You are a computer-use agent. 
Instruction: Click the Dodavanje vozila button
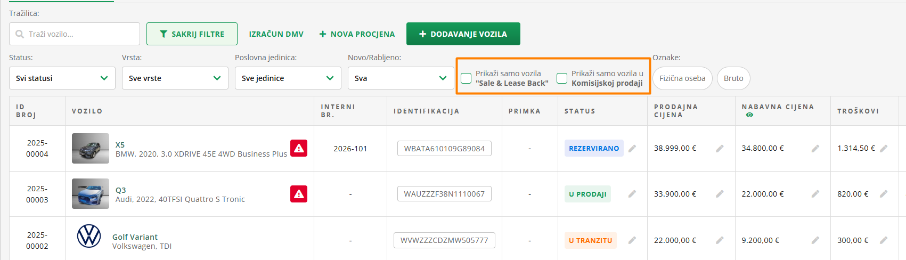pyautogui.click(x=463, y=34)
